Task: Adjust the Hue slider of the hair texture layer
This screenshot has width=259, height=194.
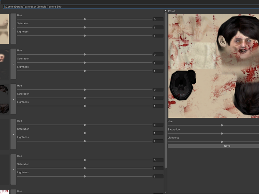Action: [84, 90]
